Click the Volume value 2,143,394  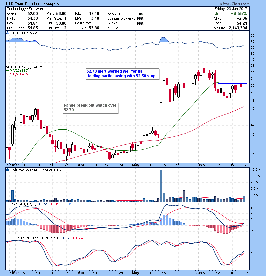[x=238, y=28]
